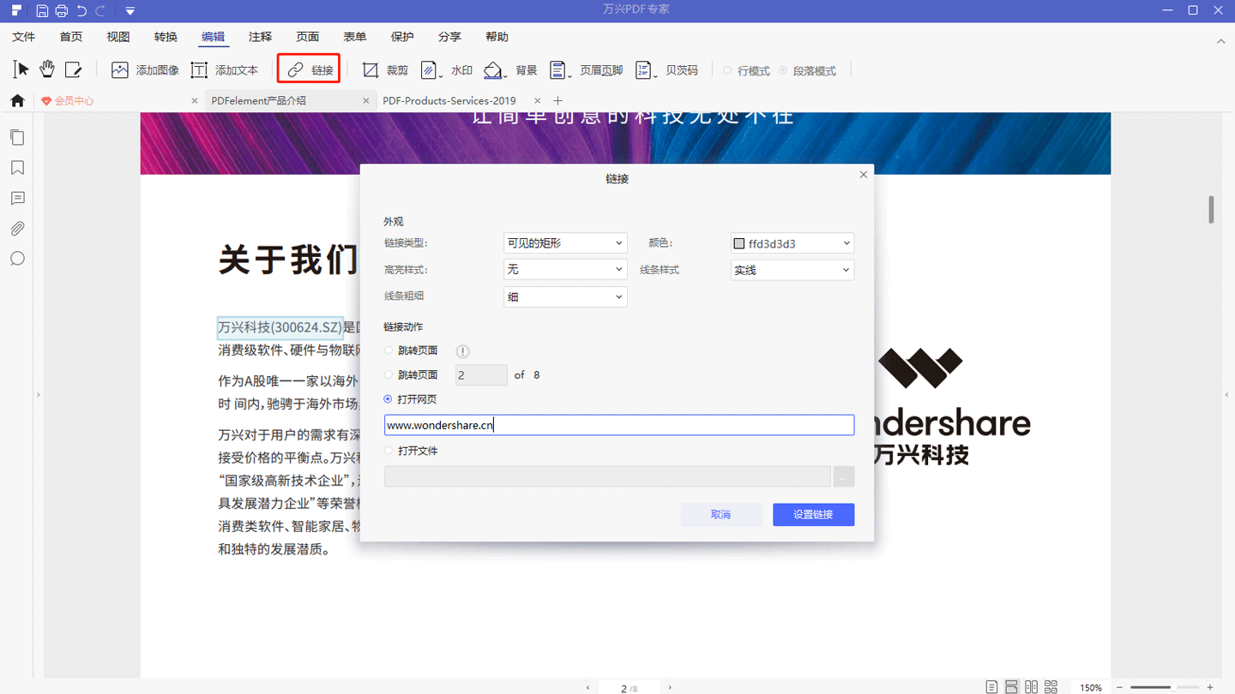Open the quick access customize arrow
The image size is (1235, 694).
(130, 11)
